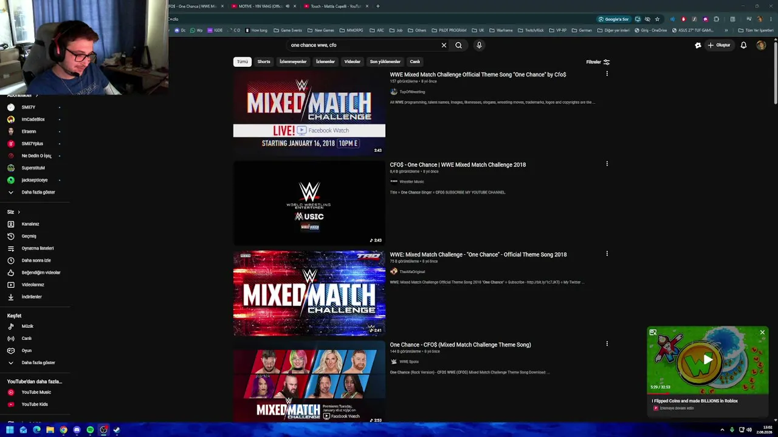Open options for Official Theme Song "One Chance" by Cfo$ video
The image size is (778, 437).
pyautogui.click(x=607, y=74)
